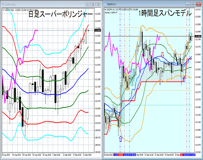Viewport: 203px width, 160px height.
Task: Click the current price tag on the H1 price axis
Action: coord(198,36)
